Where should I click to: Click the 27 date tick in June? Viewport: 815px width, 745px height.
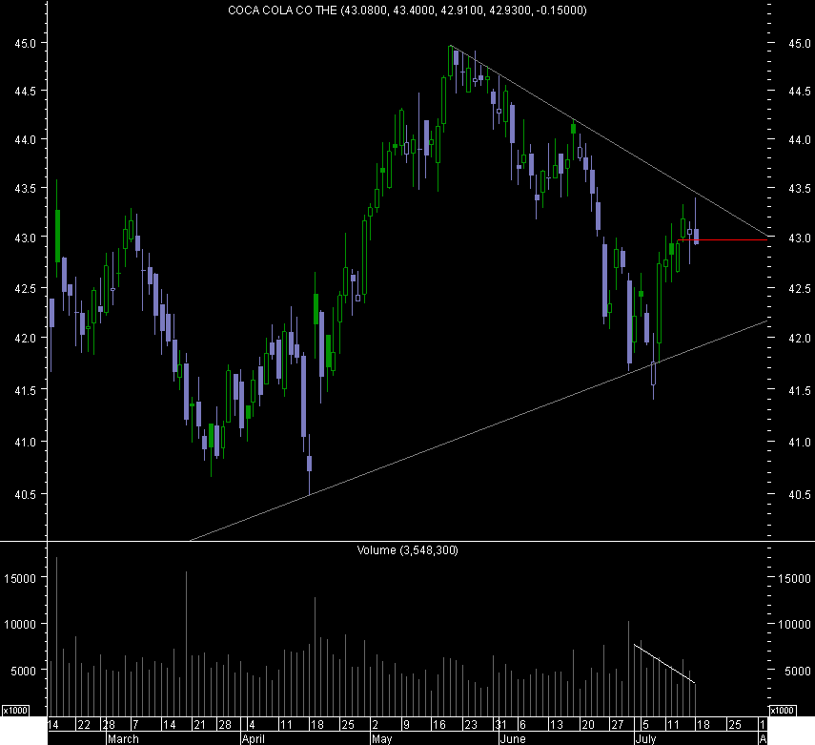click(617, 725)
